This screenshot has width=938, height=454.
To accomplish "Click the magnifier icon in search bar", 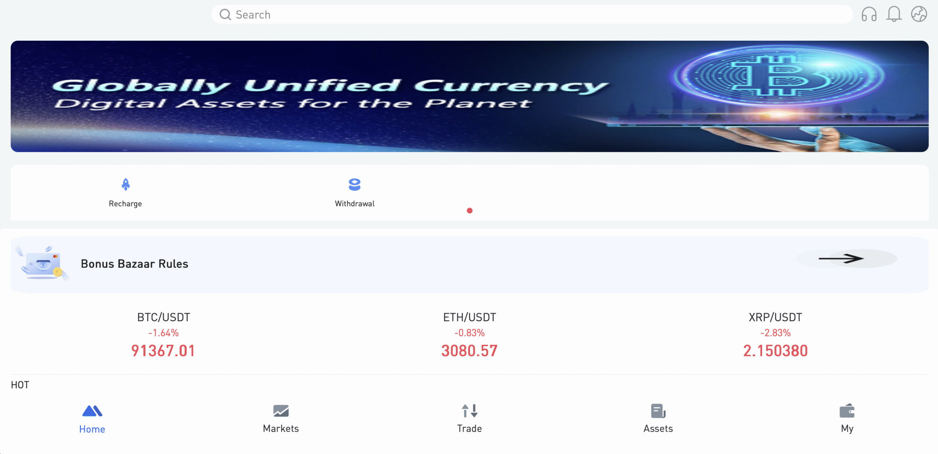I will tap(225, 15).
